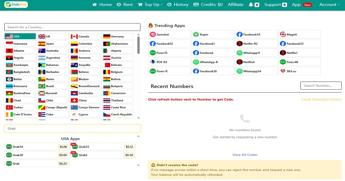The image size is (345, 181).
Task: Click the country list scroll-down arrow
Action: click(x=138, y=118)
